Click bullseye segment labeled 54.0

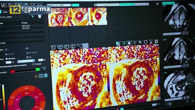pyautogui.click(x=27, y=93)
